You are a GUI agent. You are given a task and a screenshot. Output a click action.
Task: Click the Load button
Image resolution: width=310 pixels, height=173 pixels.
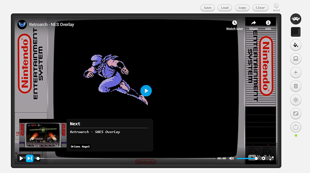(225, 8)
